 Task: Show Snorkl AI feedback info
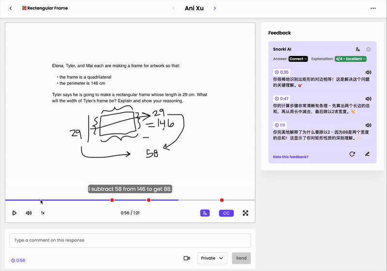[x=368, y=49]
